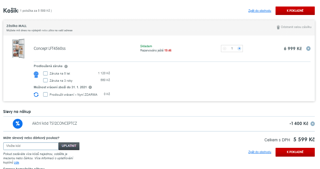Click the 560 Kč warranty price

click(105, 80)
